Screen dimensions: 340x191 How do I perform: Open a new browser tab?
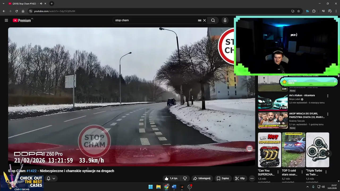click(52, 3)
